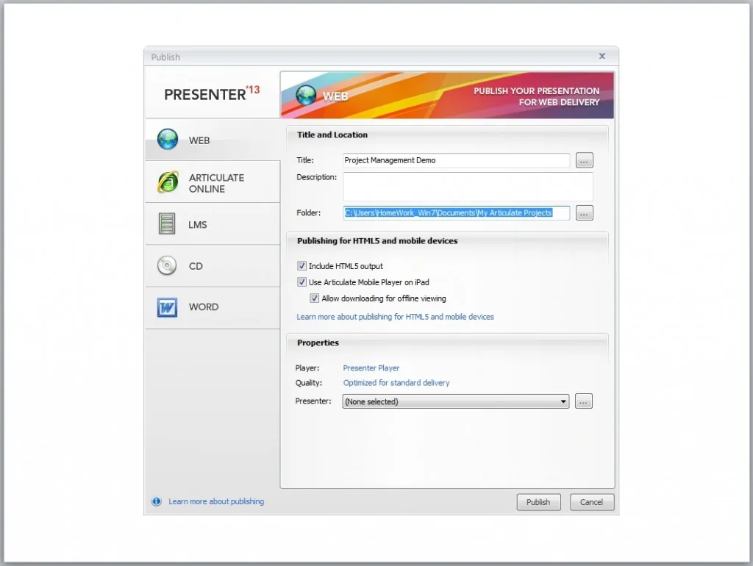Uncheck Use Articulate Mobile Player on iPad
Image resolution: width=753 pixels, height=566 pixels.
[x=301, y=282]
